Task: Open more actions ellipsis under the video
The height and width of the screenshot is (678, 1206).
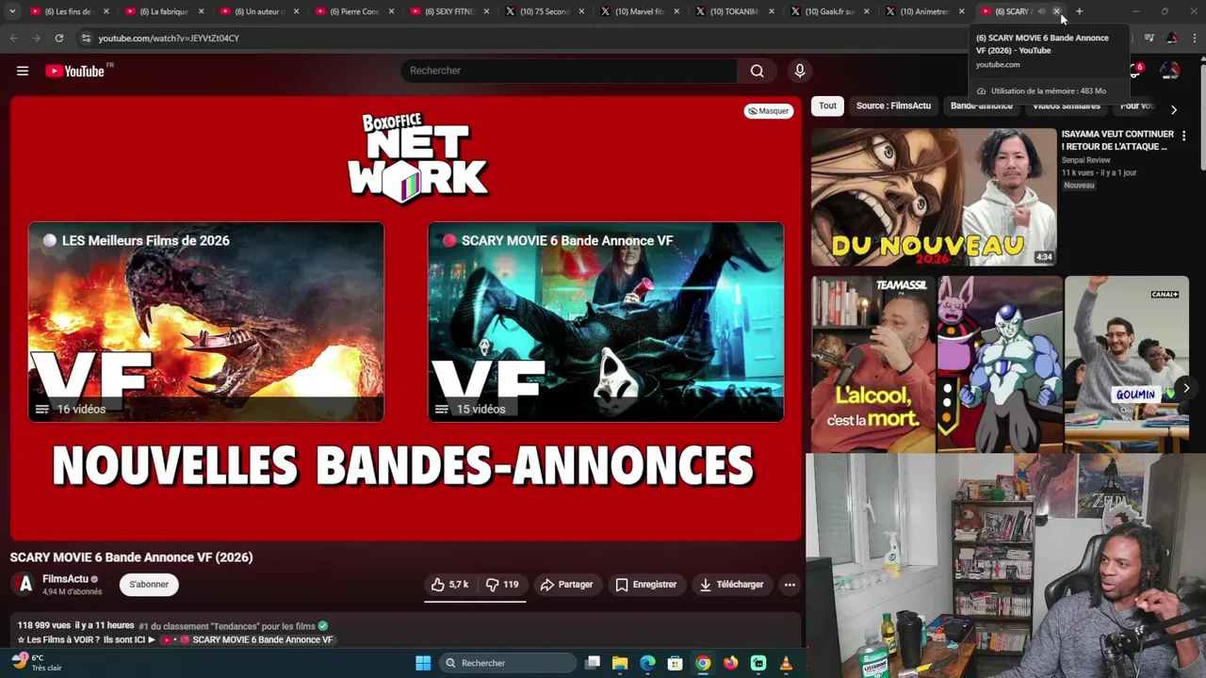Action: pyautogui.click(x=790, y=585)
